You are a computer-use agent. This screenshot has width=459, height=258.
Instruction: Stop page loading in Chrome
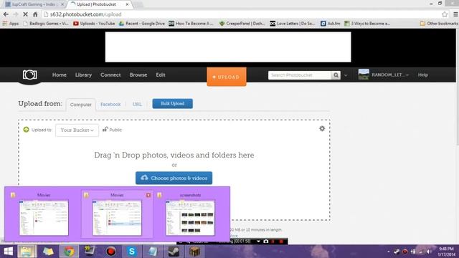[x=25, y=14]
